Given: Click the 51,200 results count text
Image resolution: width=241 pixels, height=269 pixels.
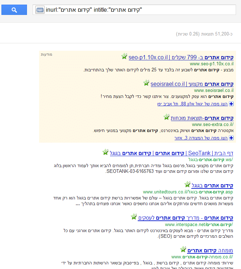Looking at the screenshot, I should 204,34.
